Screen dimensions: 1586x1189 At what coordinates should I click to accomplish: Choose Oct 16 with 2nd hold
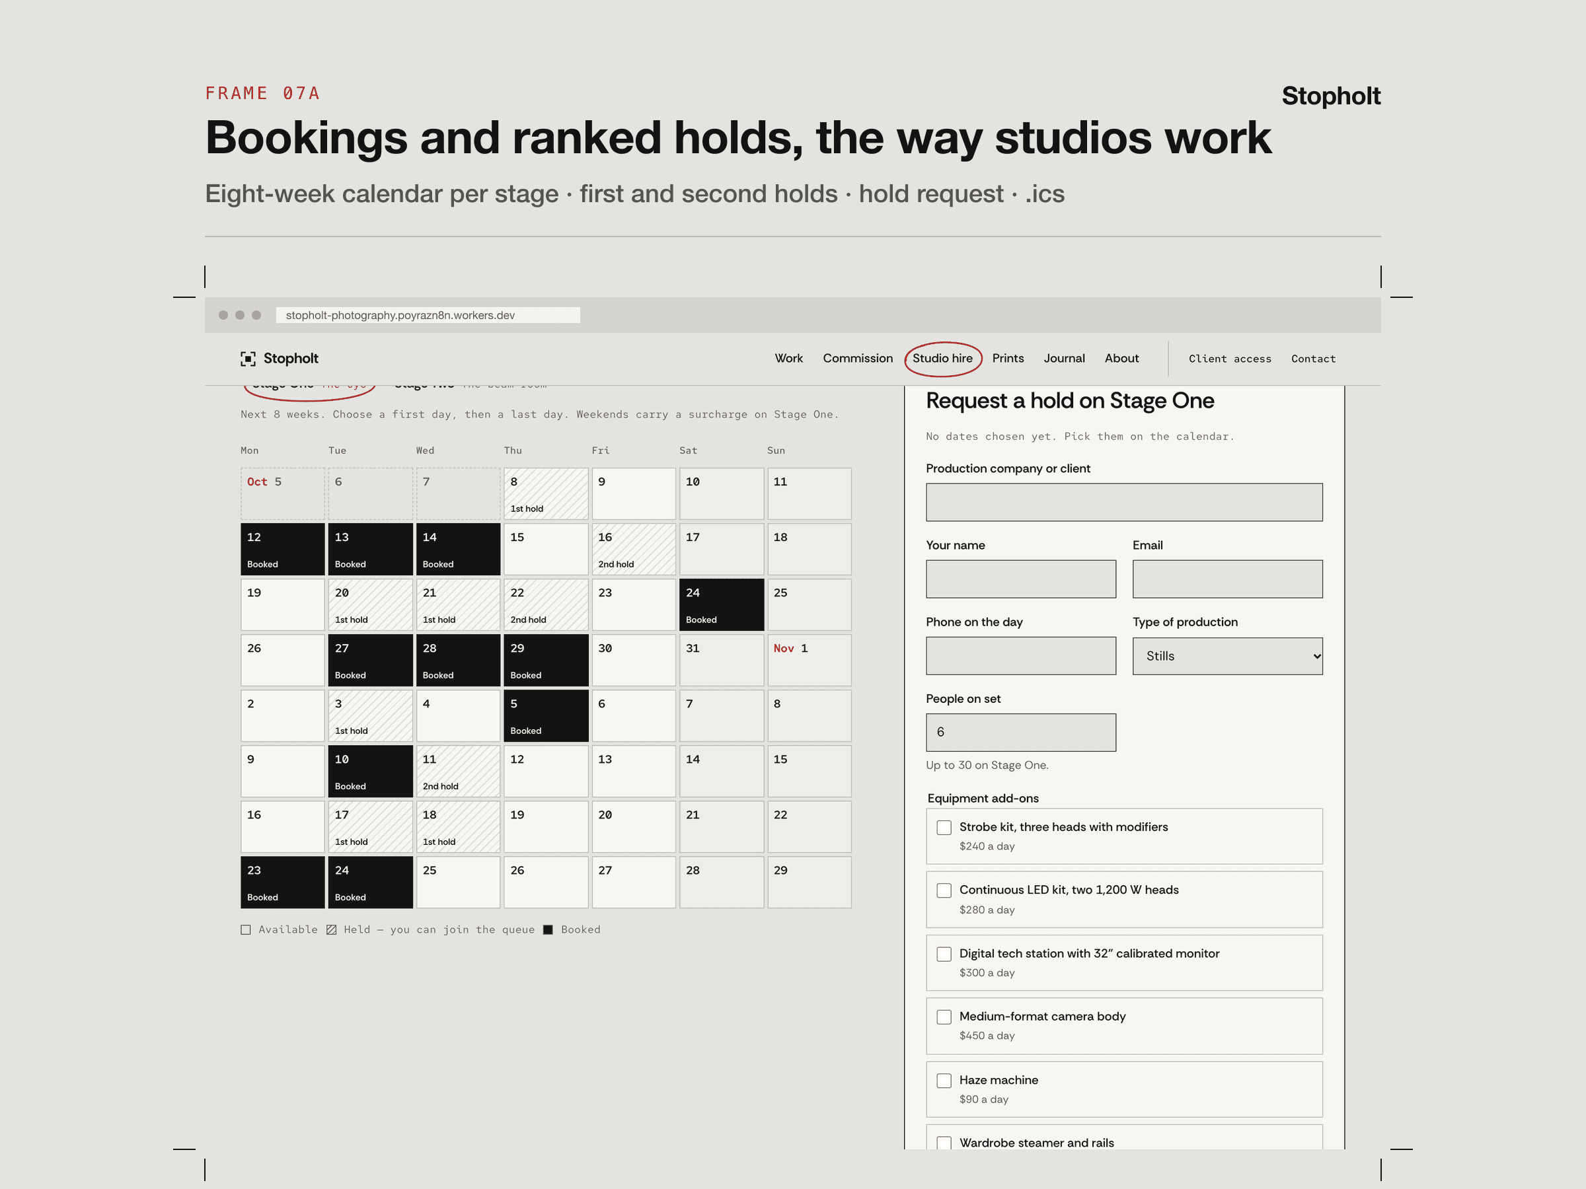(x=633, y=549)
